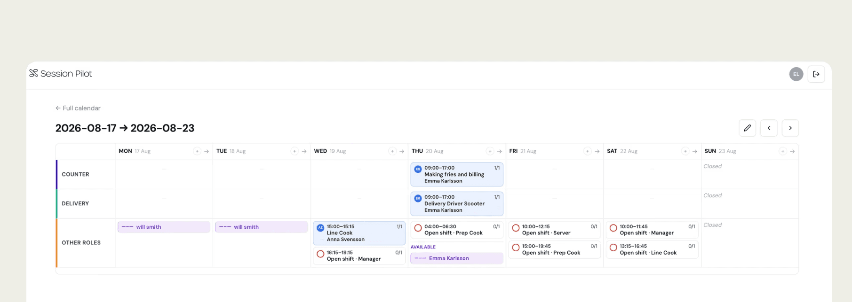Click the open-shift circle for Saturday Line Cook
852x302 pixels.
(x=613, y=248)
